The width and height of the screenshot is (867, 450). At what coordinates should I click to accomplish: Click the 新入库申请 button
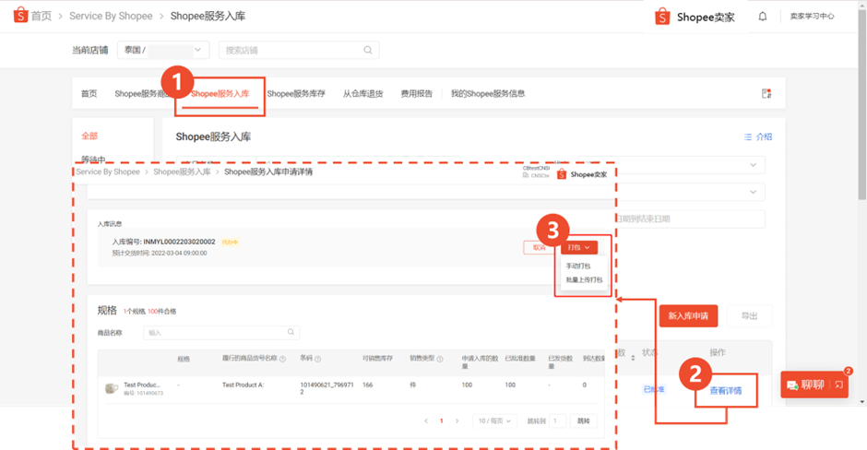click(x=688, y=315)
